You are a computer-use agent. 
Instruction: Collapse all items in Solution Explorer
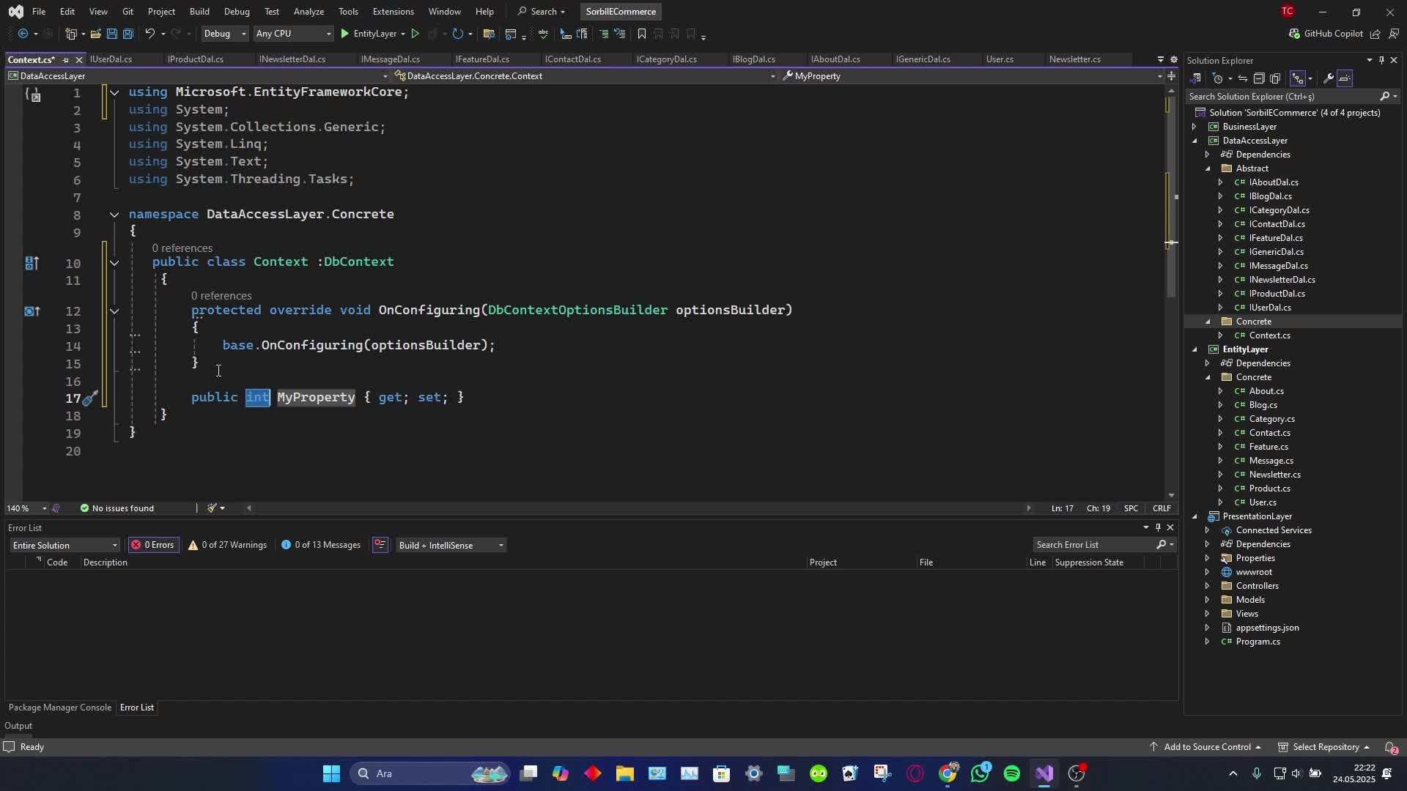1258,78
